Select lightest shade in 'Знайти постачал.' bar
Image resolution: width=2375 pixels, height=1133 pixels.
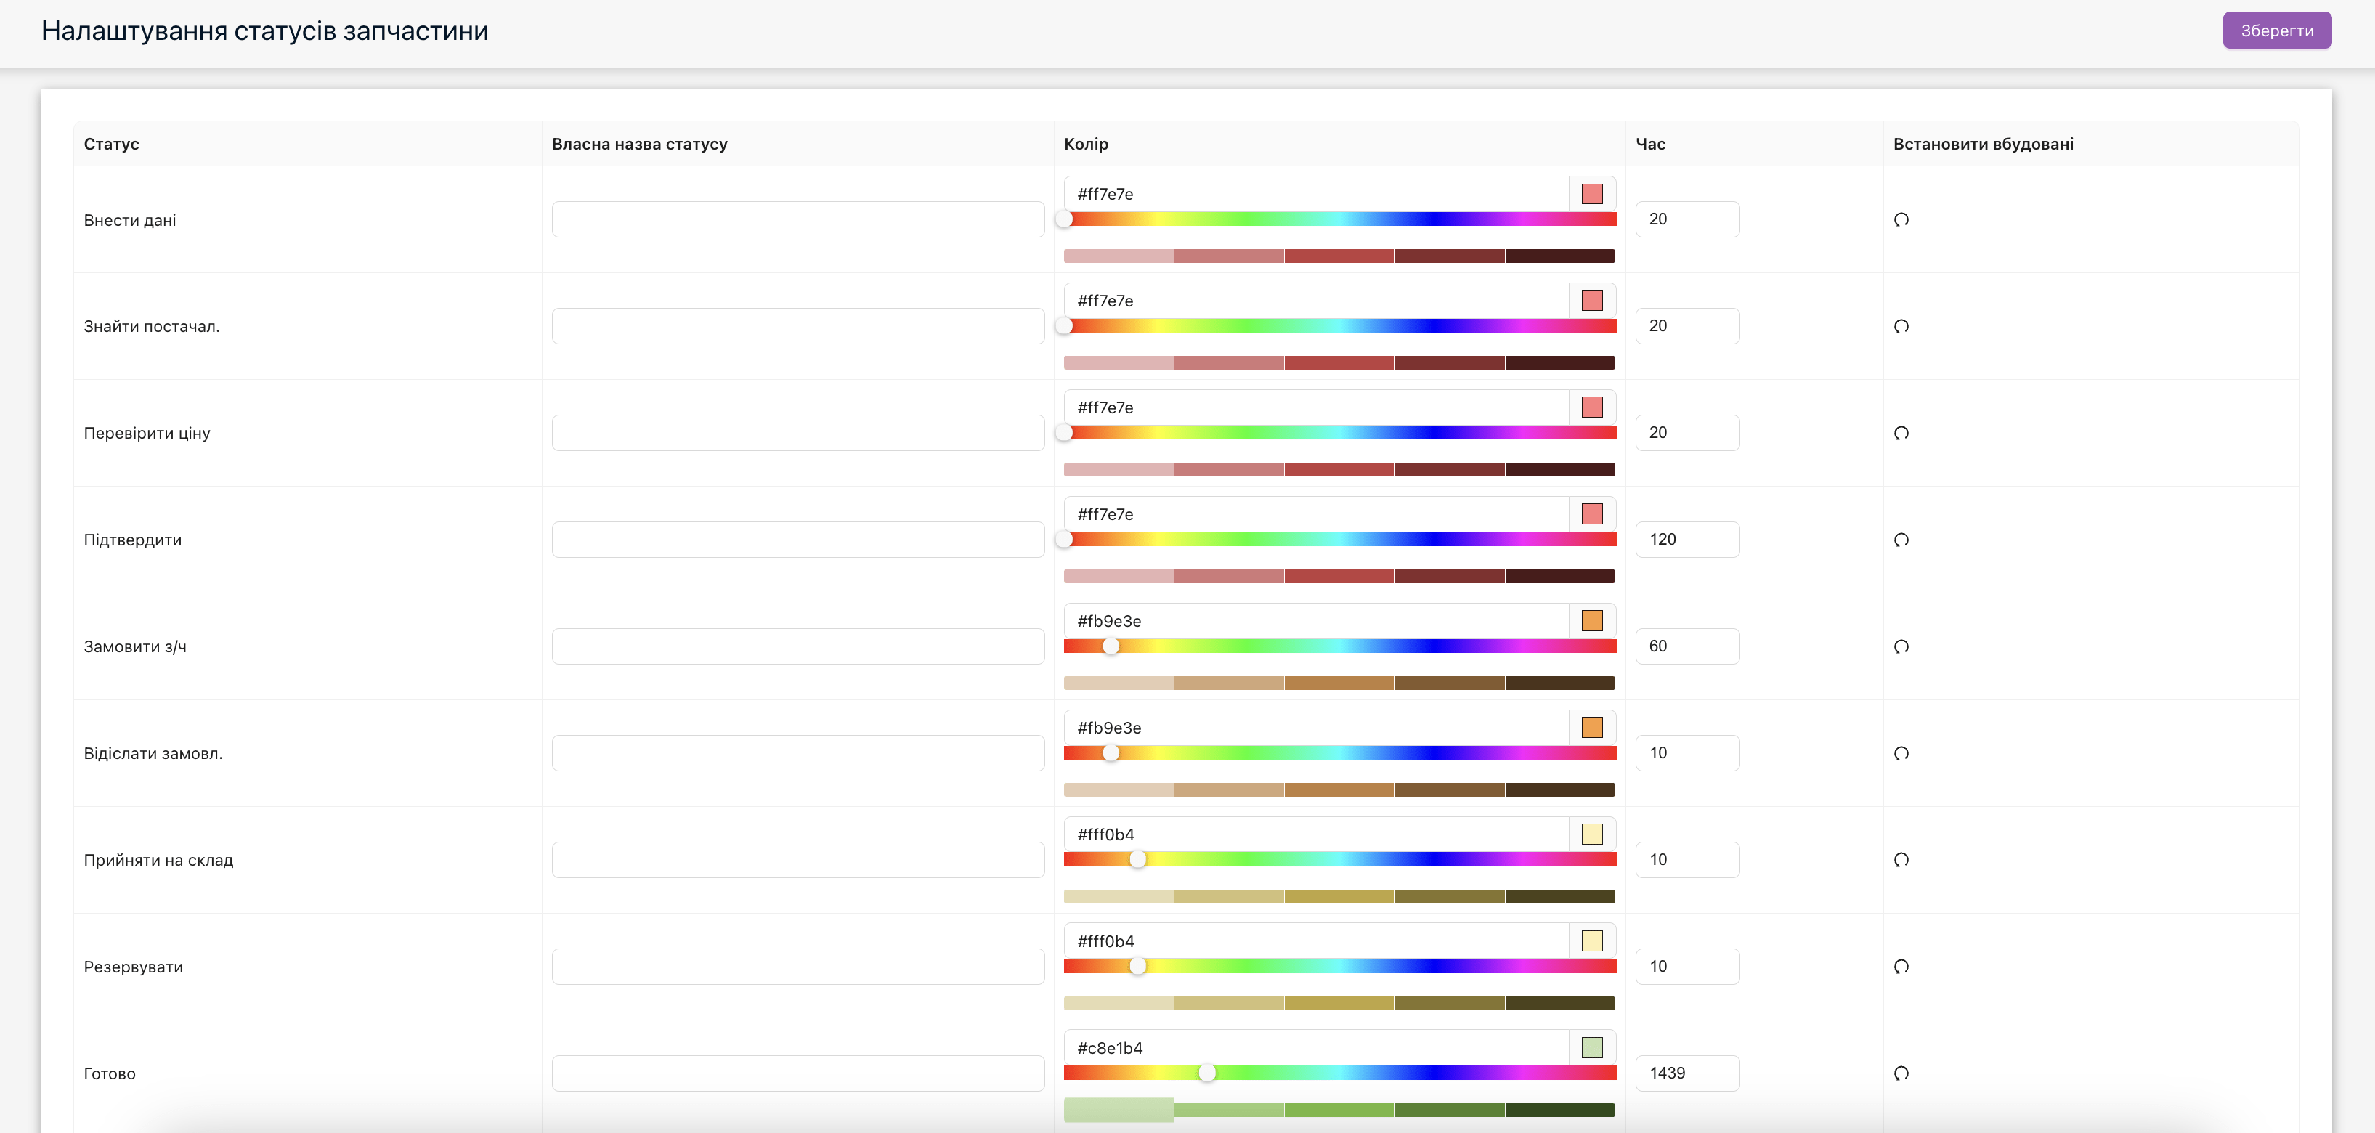click(1119, 362)
